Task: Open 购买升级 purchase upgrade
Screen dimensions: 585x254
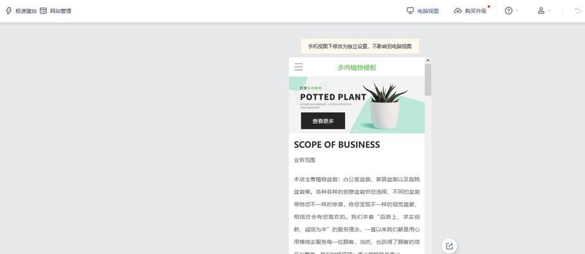Action: click(x=476, y=11)
